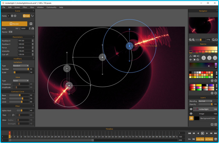Click the key icon in Timeline
The width and height of the screenshot is (219, 143).
(189, 139)
